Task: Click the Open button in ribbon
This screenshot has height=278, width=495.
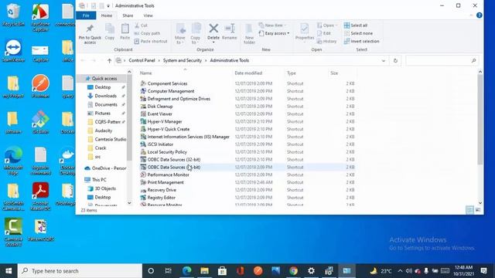Action: 327,25
